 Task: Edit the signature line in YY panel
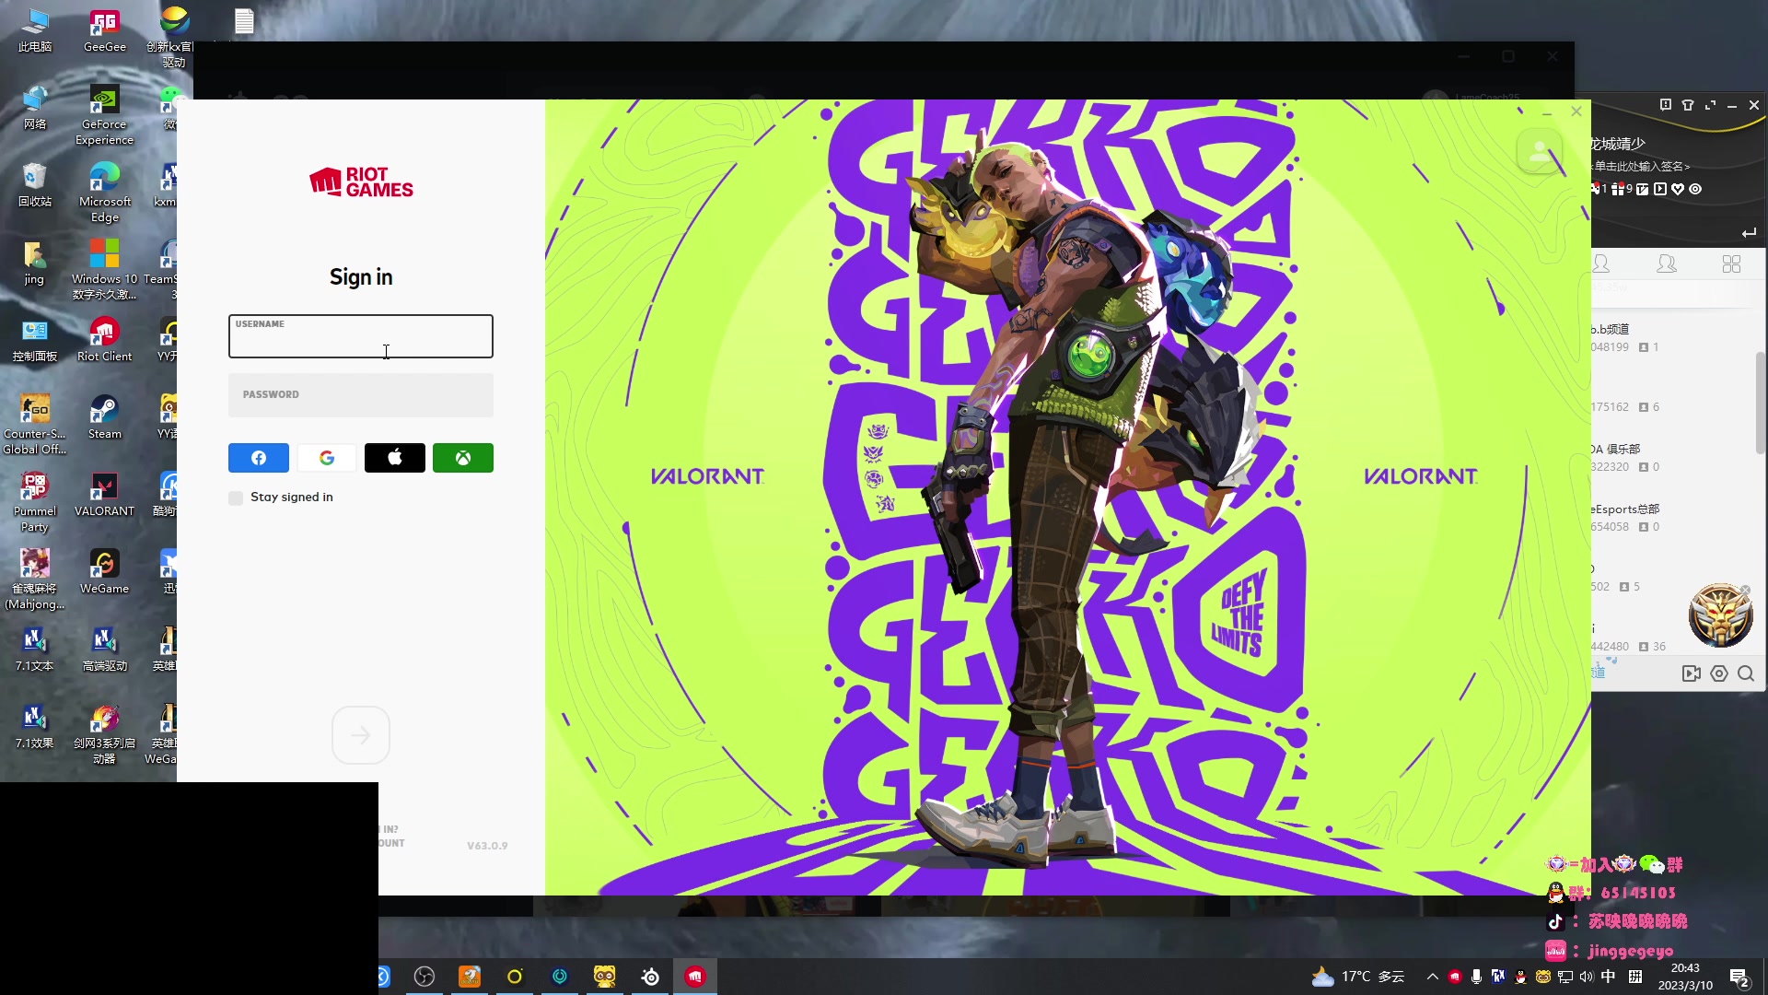[1642, 167]
